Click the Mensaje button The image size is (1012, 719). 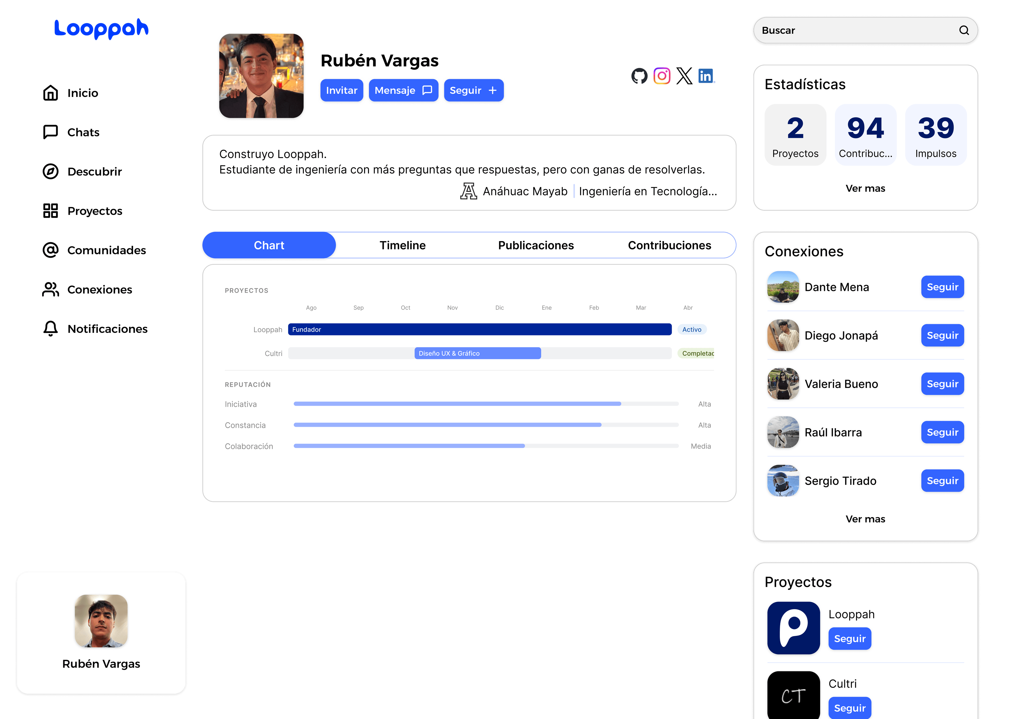(403, 91)
